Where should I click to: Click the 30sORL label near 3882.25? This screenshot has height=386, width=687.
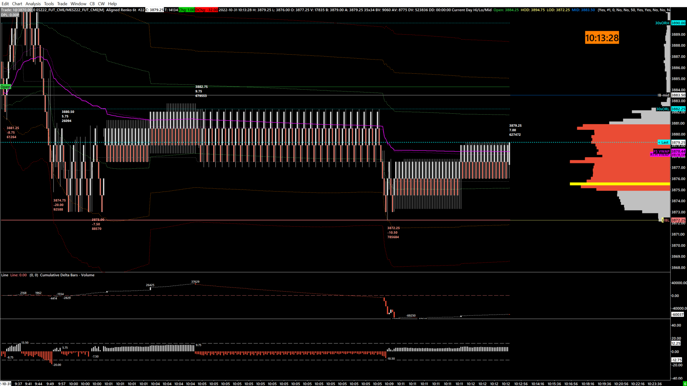(662, 109)
